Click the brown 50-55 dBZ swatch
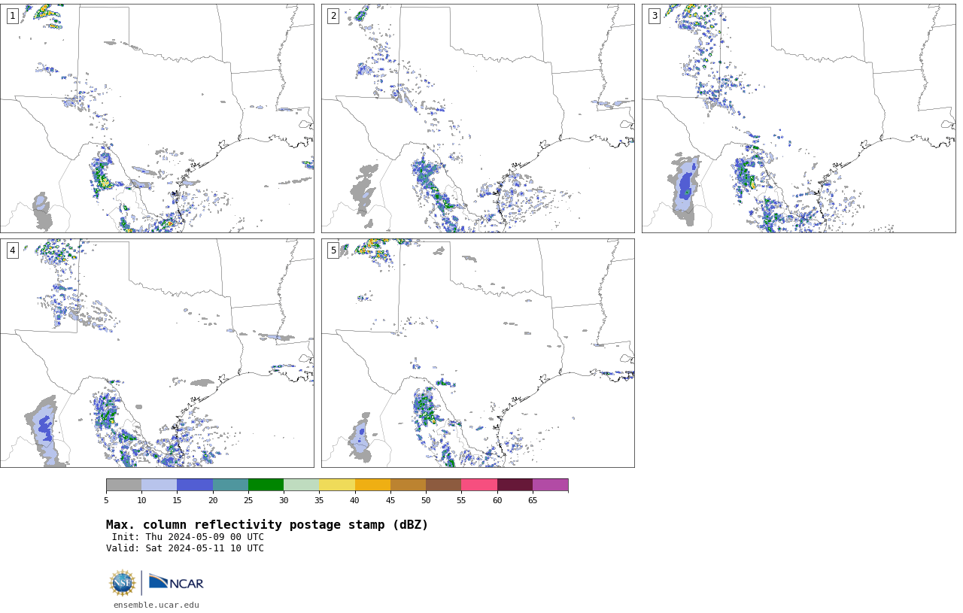The width and height of the screenshot is (963, 613). pyautogui.click(x=444, y=484)
